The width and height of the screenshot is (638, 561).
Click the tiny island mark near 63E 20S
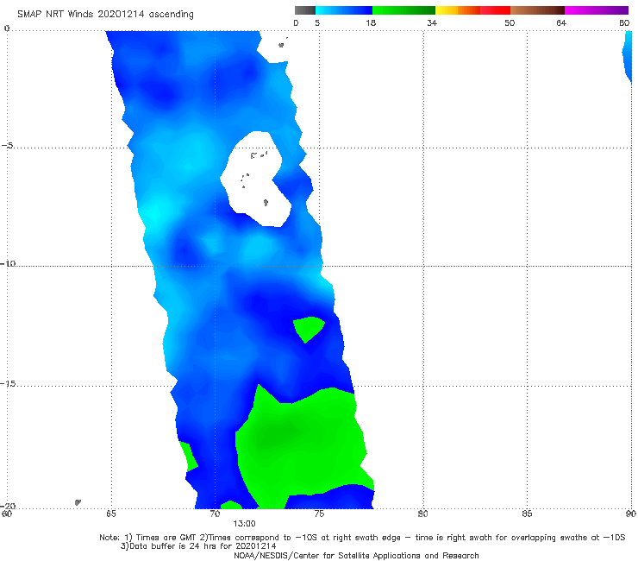pyautogui.click(x=78, y=502)
